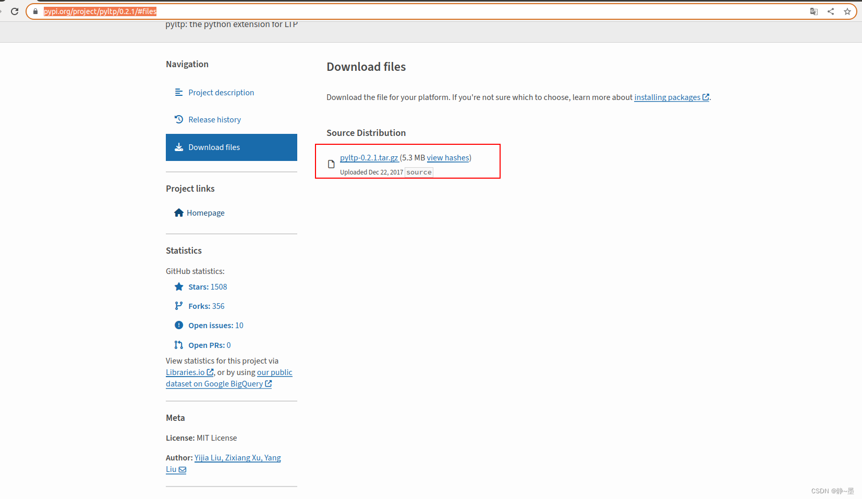
Task: Click the source tag label
Action: 419,172
